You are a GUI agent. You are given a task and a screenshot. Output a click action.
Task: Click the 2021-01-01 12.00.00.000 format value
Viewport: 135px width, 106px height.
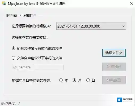coord(79,26)
